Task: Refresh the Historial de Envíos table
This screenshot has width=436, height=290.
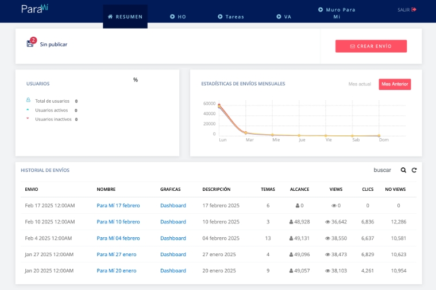Action: (414, 170)
